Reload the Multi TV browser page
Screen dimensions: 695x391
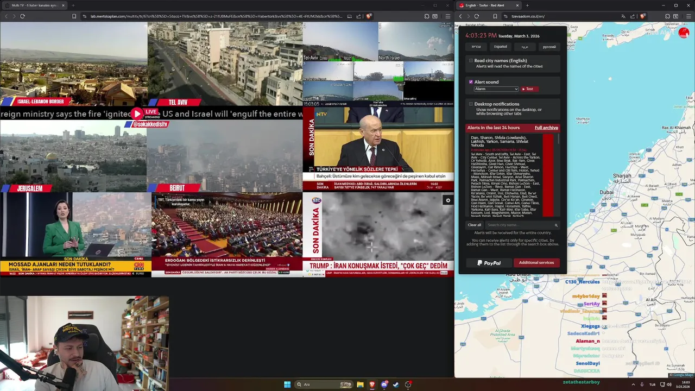click(x=22, y=16)
